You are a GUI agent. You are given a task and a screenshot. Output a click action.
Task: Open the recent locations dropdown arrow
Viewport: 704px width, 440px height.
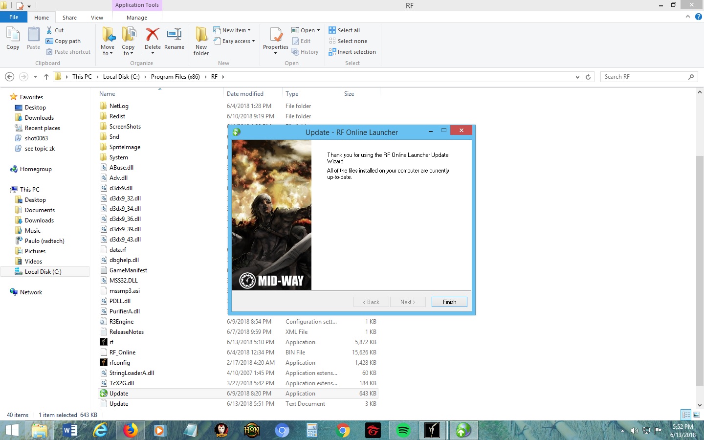coord(35,77)
